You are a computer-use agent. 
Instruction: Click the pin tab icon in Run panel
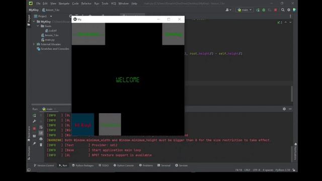coord(34,143)
